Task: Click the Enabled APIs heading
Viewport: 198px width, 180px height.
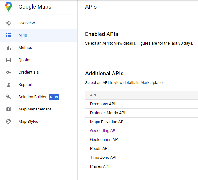Action: [x=101, y=34]
